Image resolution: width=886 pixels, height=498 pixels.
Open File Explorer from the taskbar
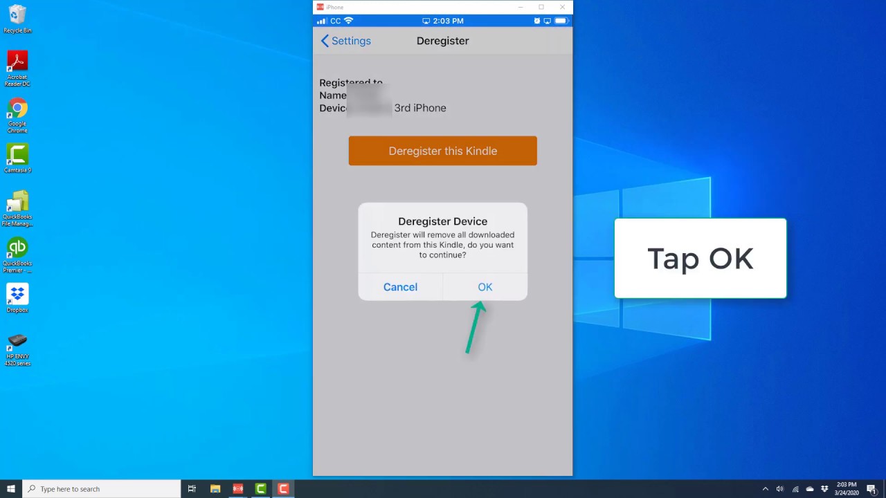pyautogui.click(x=215, y=489)
